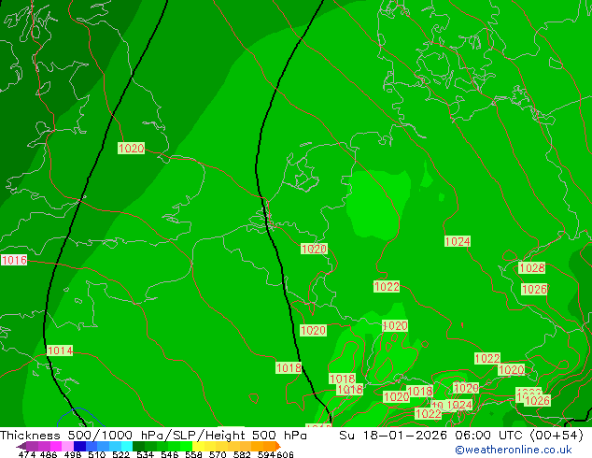Viewport: 592px width, 458px height.
Task: Click the legend value 510
Action: 97,454
